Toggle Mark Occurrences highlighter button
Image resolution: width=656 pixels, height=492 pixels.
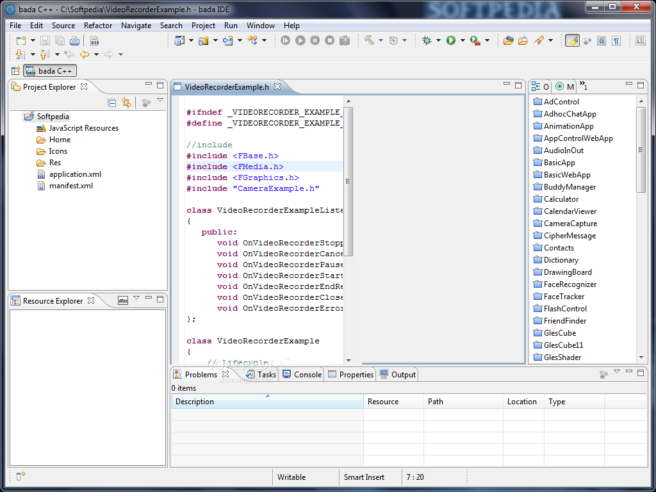(572, 40)
